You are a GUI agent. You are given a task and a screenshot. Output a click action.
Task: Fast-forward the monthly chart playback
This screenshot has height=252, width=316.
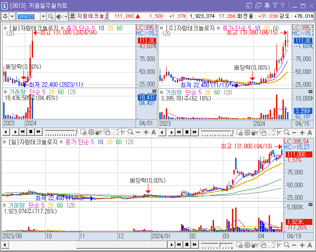click(38, 132)
